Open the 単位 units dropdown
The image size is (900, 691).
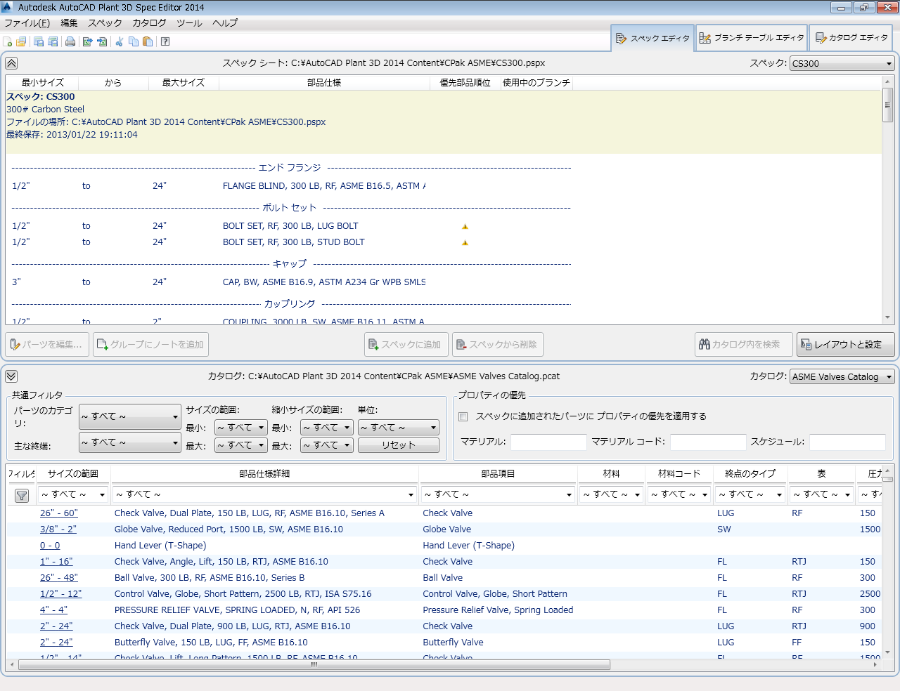click(399, 428)
